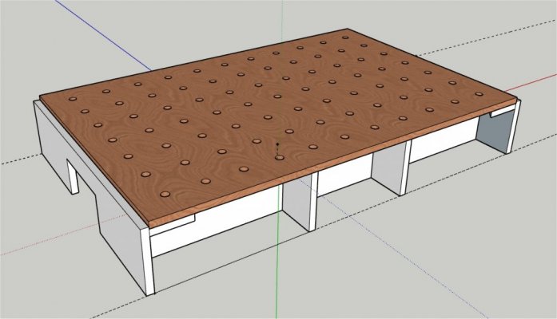Select the shaded gray right end panel
This screenshot has height=319, width=557.
495,131
